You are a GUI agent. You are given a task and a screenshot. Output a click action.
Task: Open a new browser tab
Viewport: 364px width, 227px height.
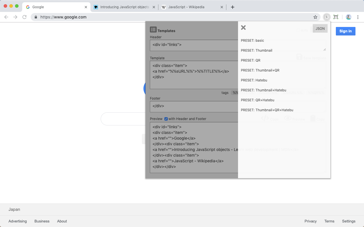pyautogui.click(x=233, y=7)
